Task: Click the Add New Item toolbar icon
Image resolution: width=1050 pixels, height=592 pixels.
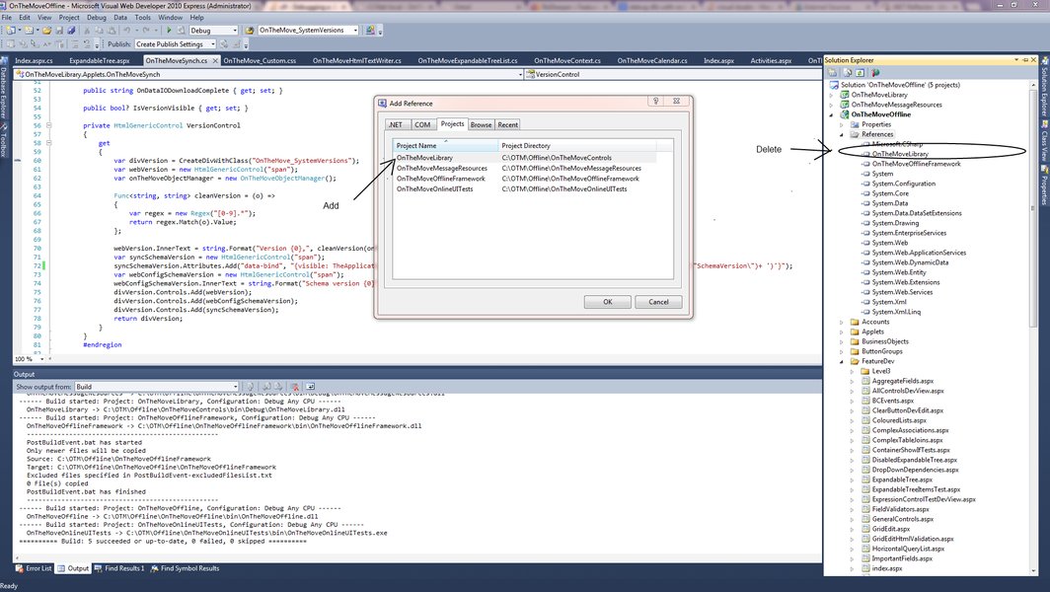Action: coord(29,31)
